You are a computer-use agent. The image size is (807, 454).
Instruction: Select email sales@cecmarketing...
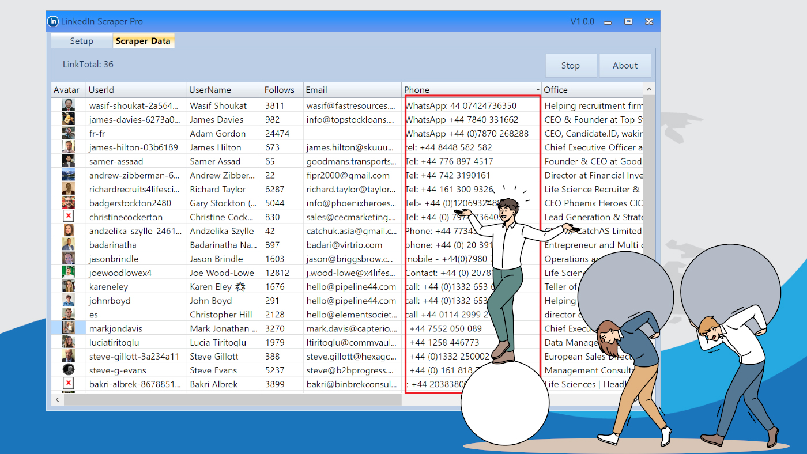(x=352, y=217)
